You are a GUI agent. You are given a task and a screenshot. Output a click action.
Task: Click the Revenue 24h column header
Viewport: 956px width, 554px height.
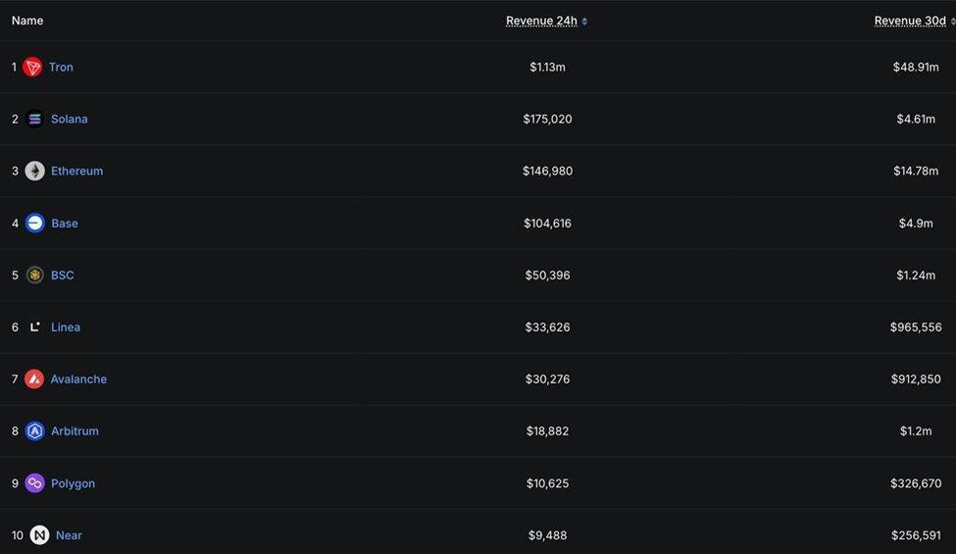coord(541,21)
